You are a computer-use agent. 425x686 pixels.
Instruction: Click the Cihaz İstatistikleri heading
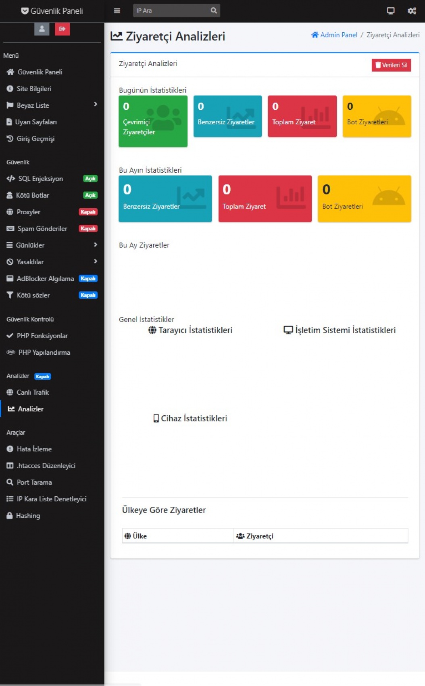coord(190,418)
